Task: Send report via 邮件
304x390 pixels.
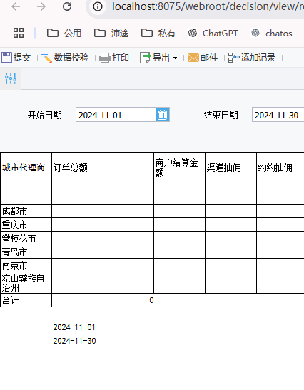Action: click(x=203, y=58)
